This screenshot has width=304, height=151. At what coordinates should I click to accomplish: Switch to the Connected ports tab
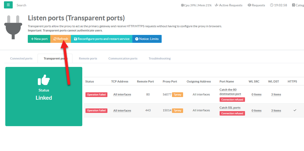[21, 58]
